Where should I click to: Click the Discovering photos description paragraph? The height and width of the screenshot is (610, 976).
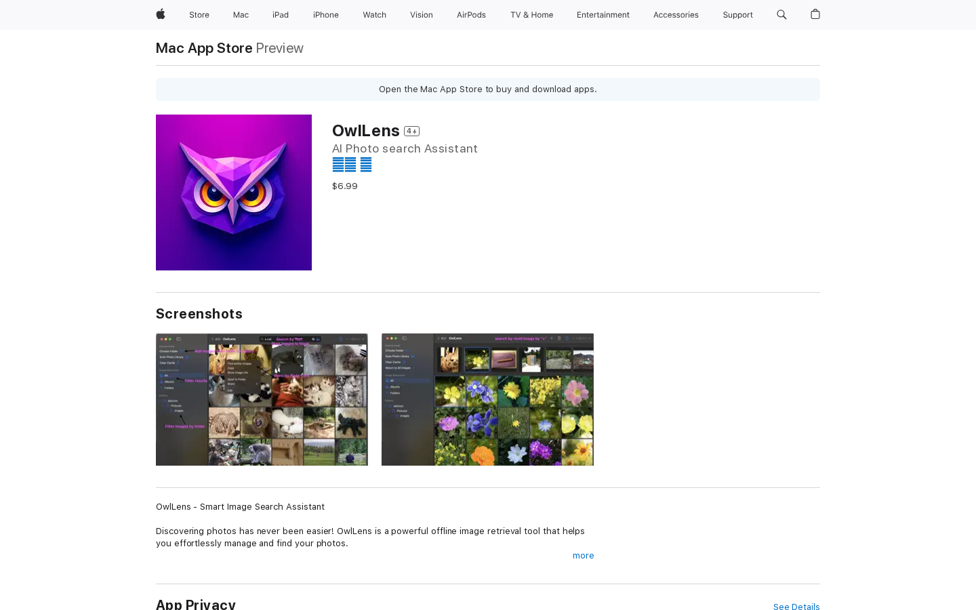[x=370, y=537]
